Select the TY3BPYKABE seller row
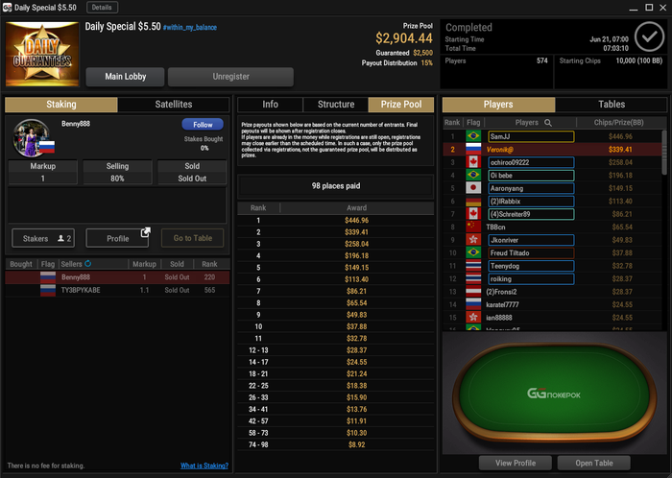Image resolution: width=672 pixels, height=478 pixels. 117,290
